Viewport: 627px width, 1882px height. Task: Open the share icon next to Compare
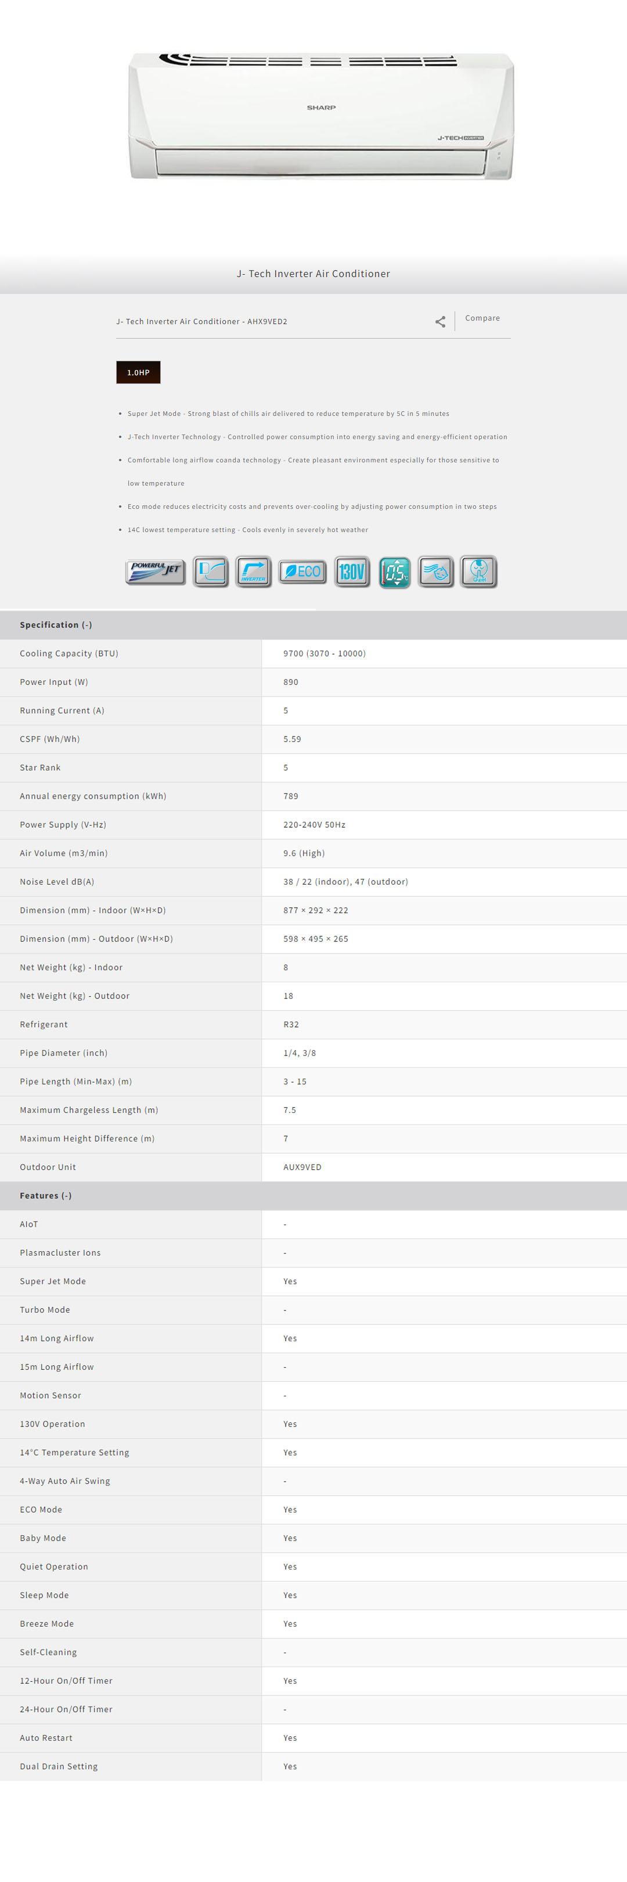440,321
